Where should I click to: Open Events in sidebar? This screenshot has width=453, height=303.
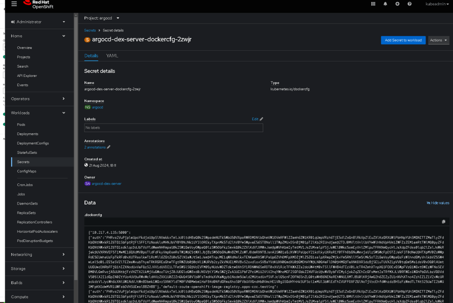(23, 85)
